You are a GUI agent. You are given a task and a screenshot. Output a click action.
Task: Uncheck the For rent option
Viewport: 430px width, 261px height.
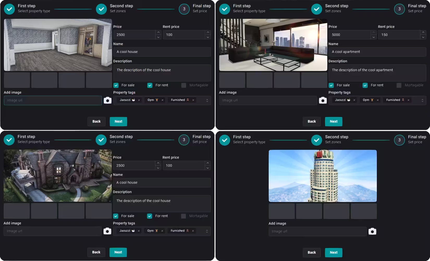[x=150, y=85]
